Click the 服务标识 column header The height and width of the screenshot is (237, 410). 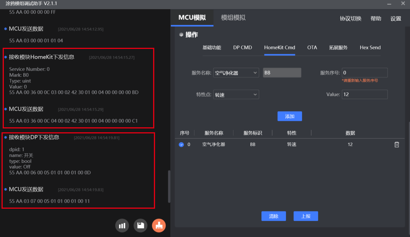click(x=253, y=133)
